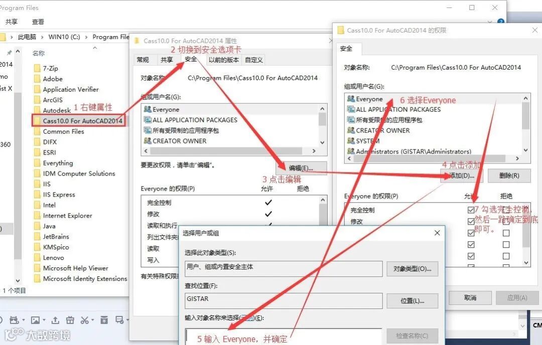
Task: Click the 位置(L)... button
Action: click(413, 300)
